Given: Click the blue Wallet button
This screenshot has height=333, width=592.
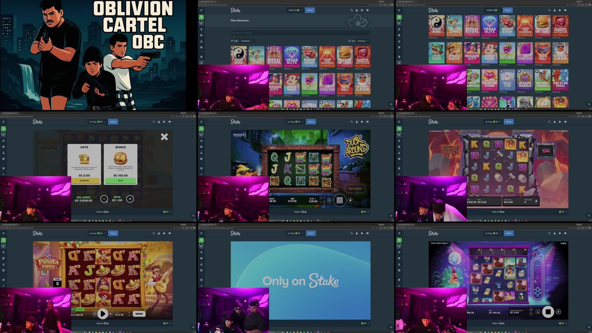Looking at the screenshot, I should point(310,10).
